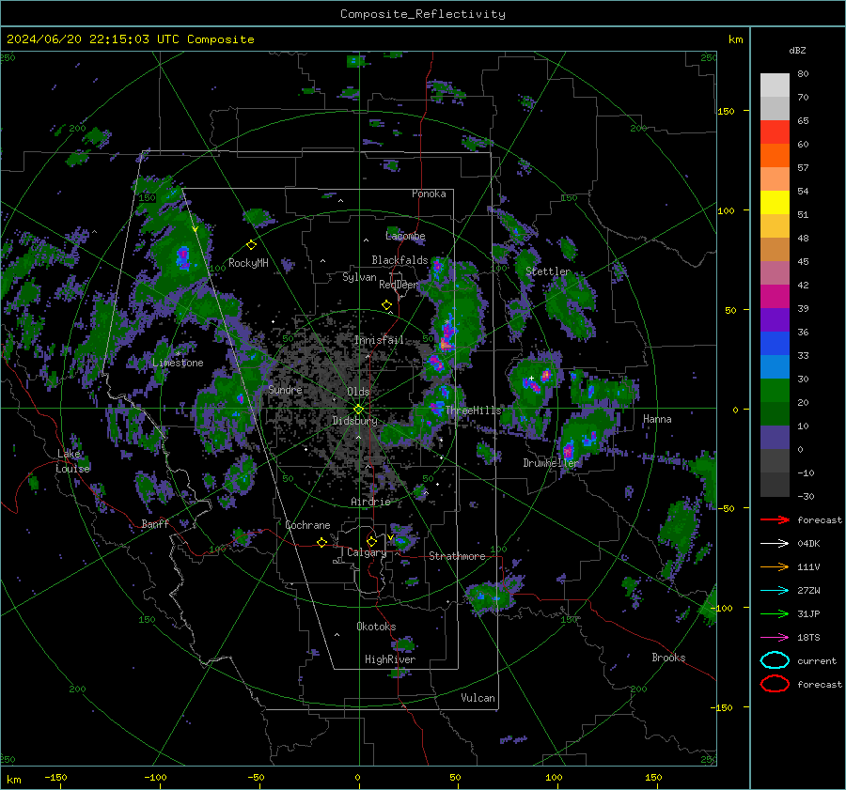Click the RockyMH label
This screenshot has height=790, width=846.
coord(248,263)
